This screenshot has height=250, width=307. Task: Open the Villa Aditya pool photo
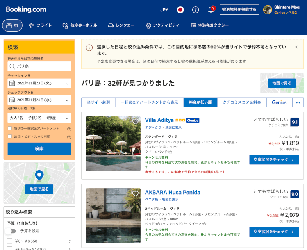click(x=113, y=144)
